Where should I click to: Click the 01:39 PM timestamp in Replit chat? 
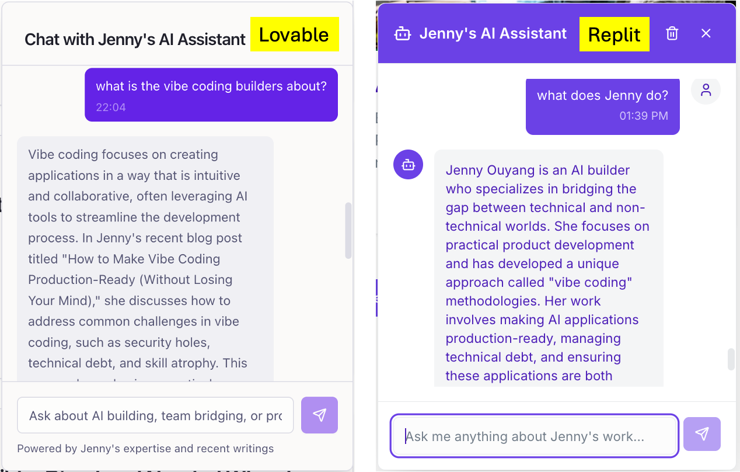pyautogui.click(x=644, y=116)
